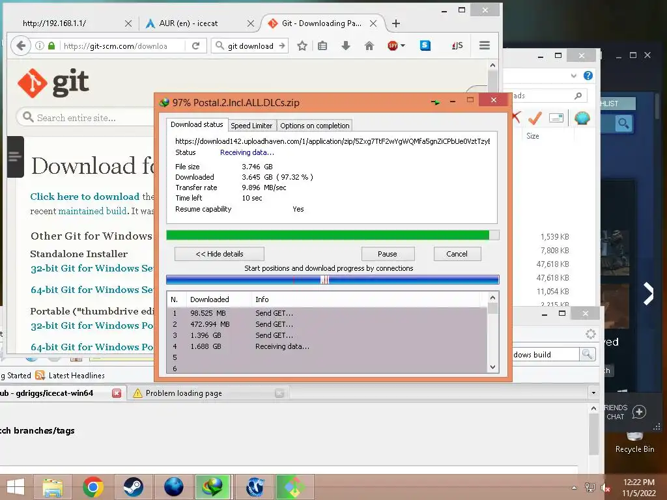Click the orange checkmark toolbar icon

point(535,118)
